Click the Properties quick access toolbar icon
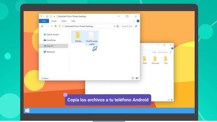This screenshot has width=217, height=122. (47, 16)
